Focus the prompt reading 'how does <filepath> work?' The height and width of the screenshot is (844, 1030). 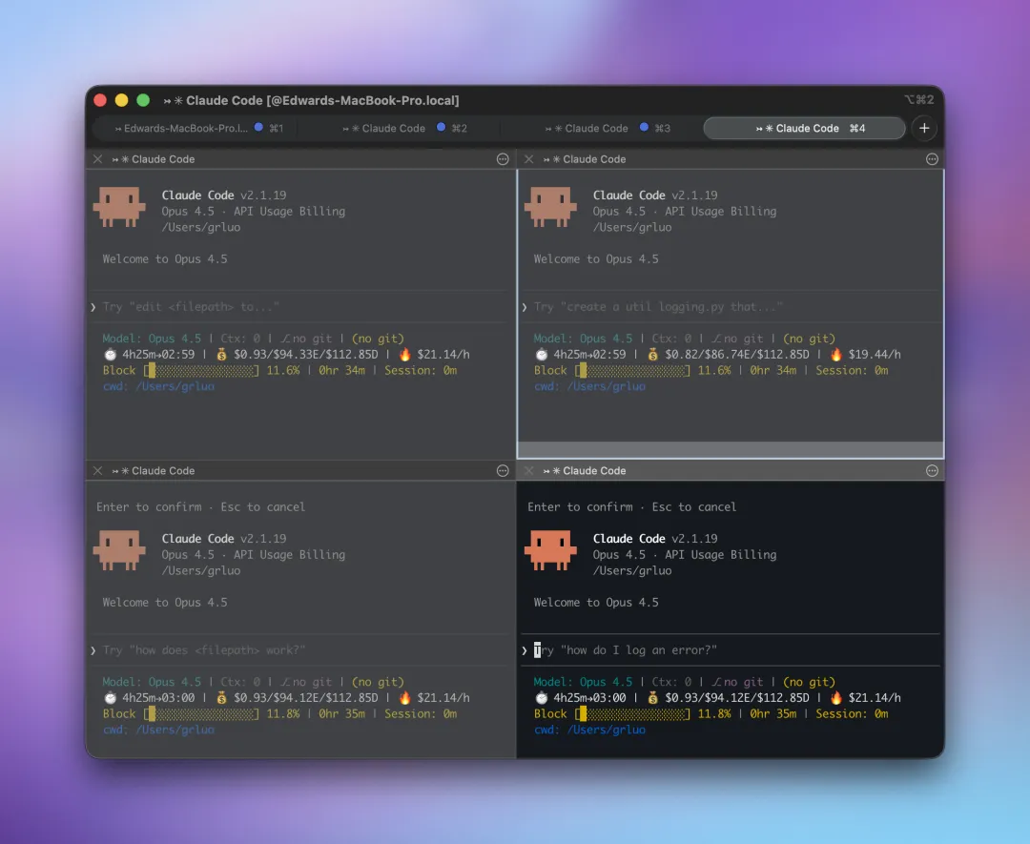tap(300, 650)
